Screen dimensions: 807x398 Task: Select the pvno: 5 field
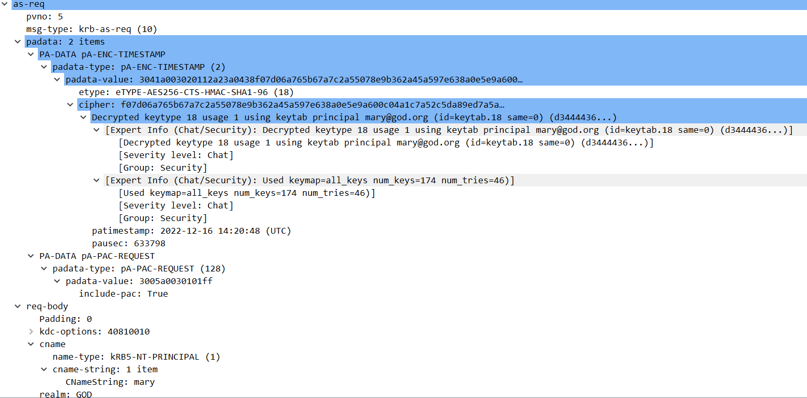pyautogui.click(x=45, y=17)
